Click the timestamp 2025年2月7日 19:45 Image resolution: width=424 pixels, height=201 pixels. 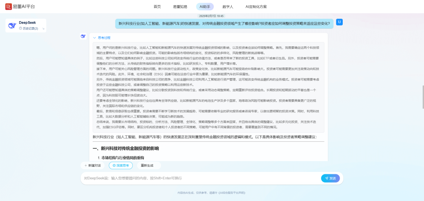[211, 16]
